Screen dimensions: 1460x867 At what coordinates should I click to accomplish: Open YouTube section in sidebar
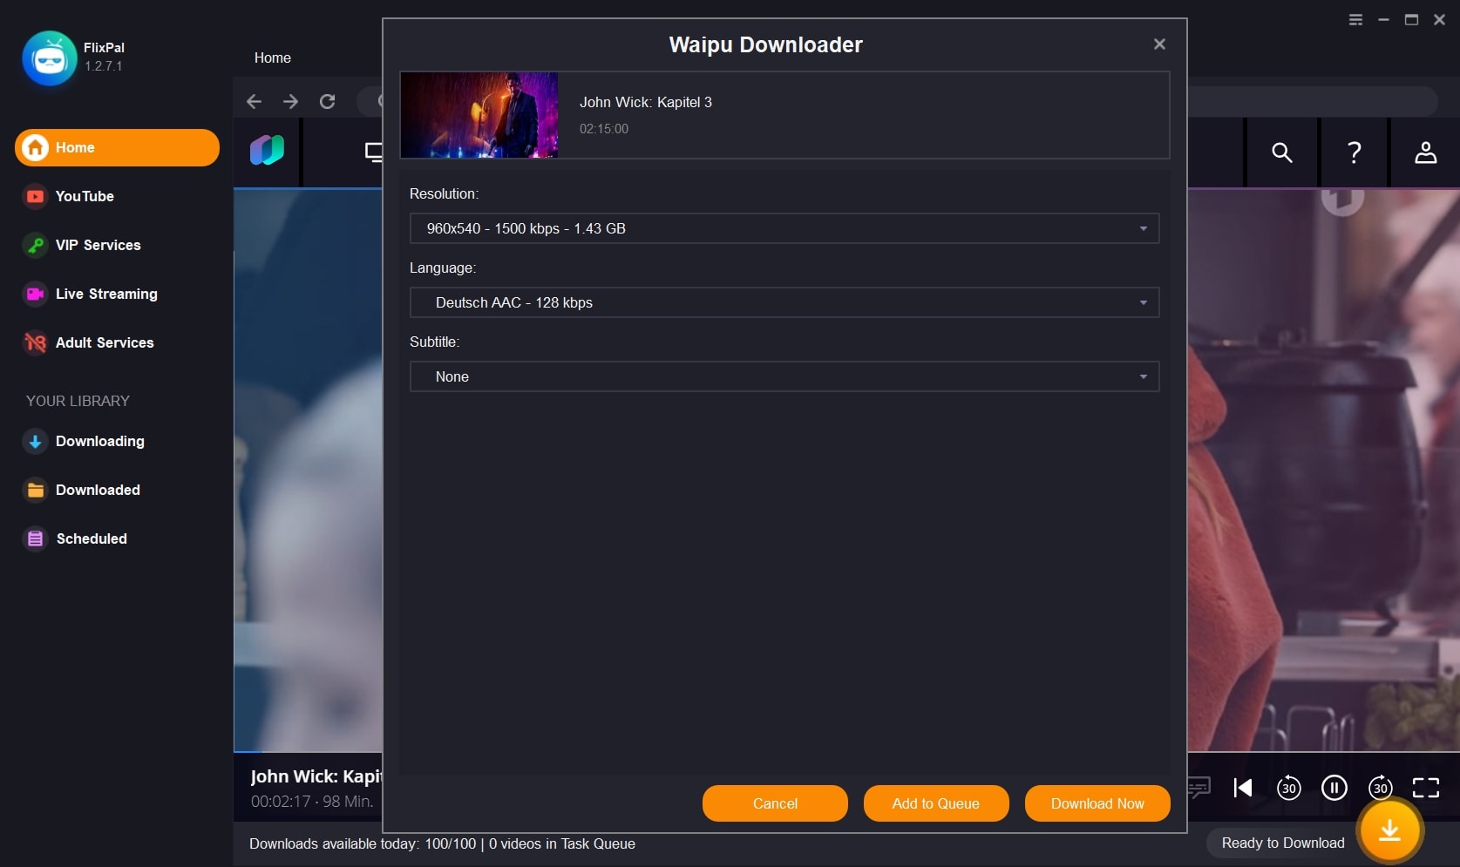85,196
